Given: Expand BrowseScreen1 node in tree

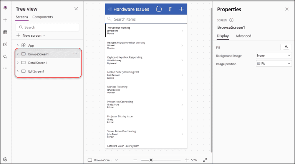Looking at the screenshot, I should (x=18, y=54).
